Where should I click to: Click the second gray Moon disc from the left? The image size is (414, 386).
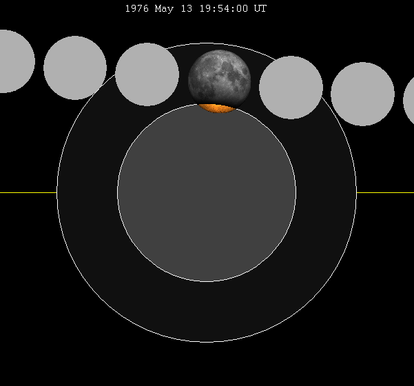pos(75,68)
